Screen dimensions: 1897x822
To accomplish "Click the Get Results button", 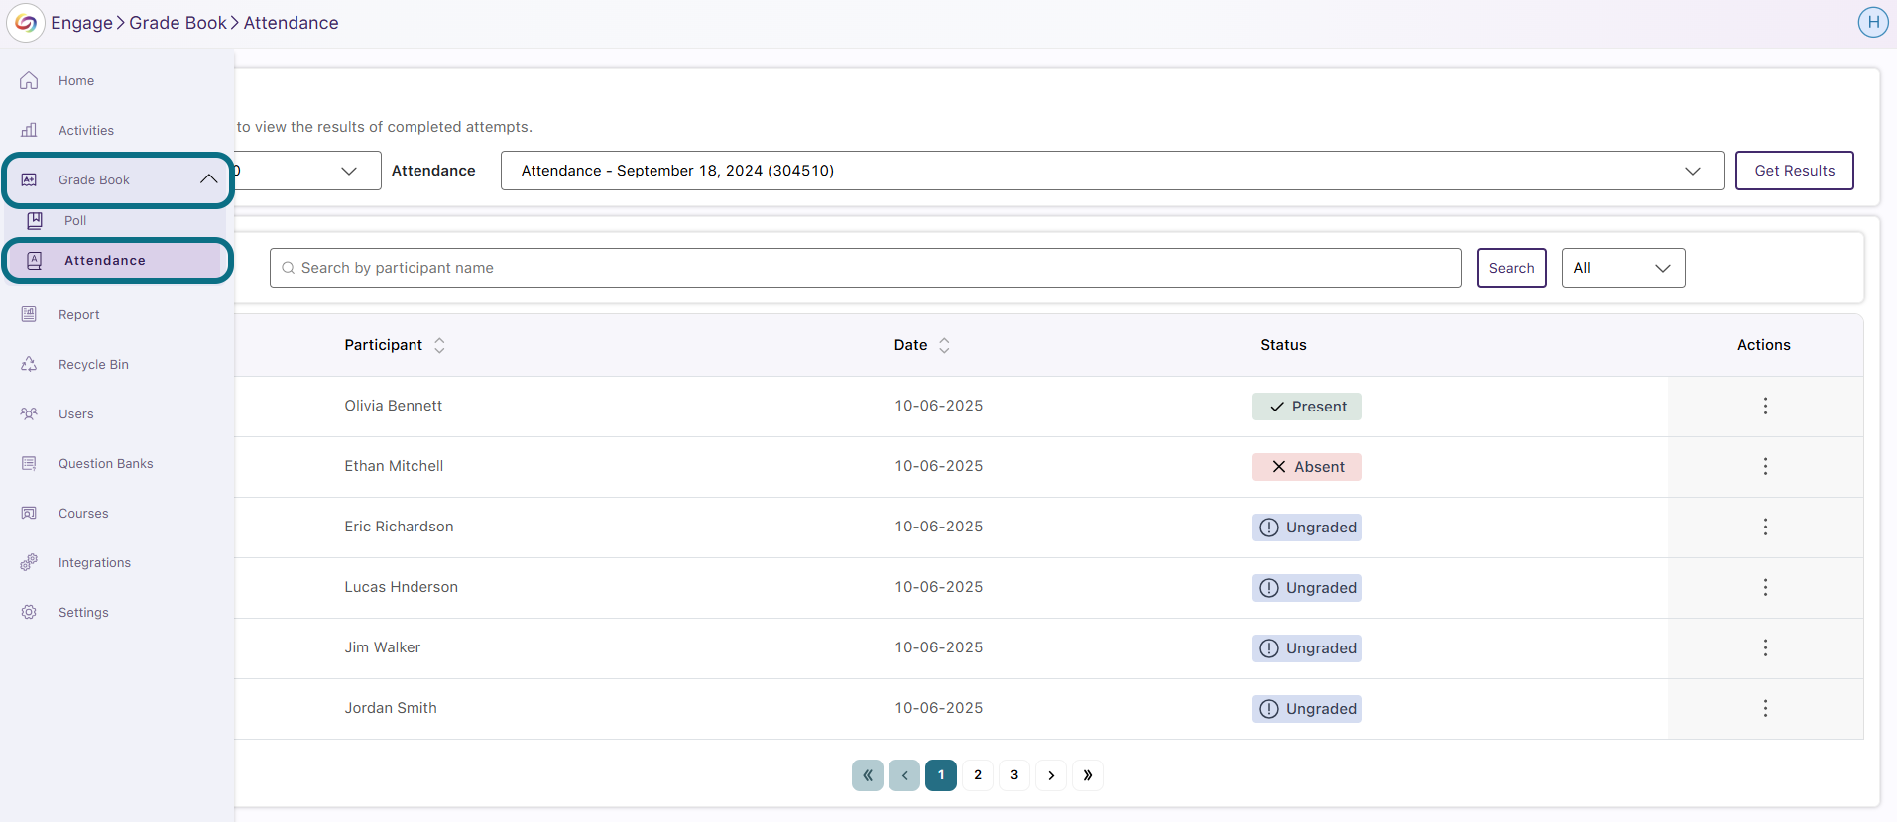I will [x=1795, y=171].
